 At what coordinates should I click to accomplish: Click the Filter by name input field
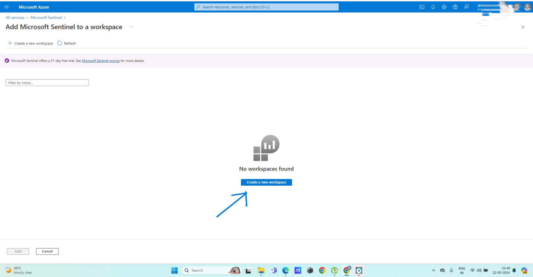47,83
